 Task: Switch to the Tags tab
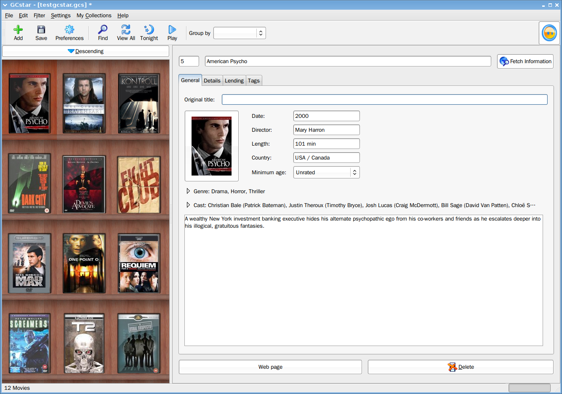tap(254, 80)
